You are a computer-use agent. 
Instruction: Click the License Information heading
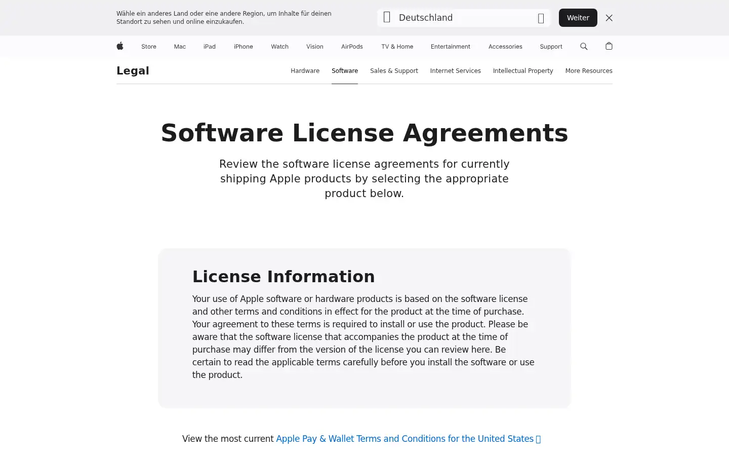coord(283,277)
